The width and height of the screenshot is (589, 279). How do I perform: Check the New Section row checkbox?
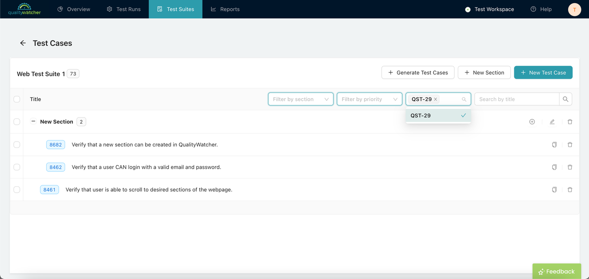pos(17,122)
